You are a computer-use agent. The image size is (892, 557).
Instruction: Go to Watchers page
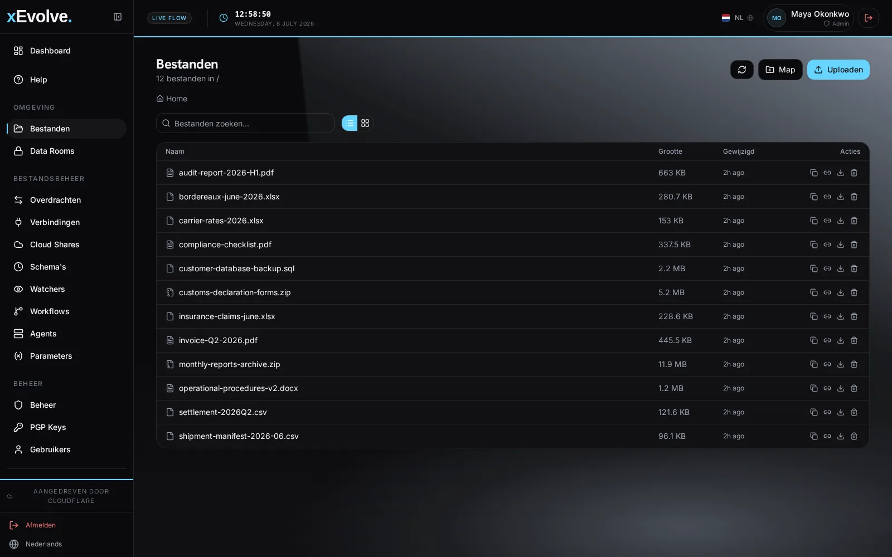[x=66, y=289]
